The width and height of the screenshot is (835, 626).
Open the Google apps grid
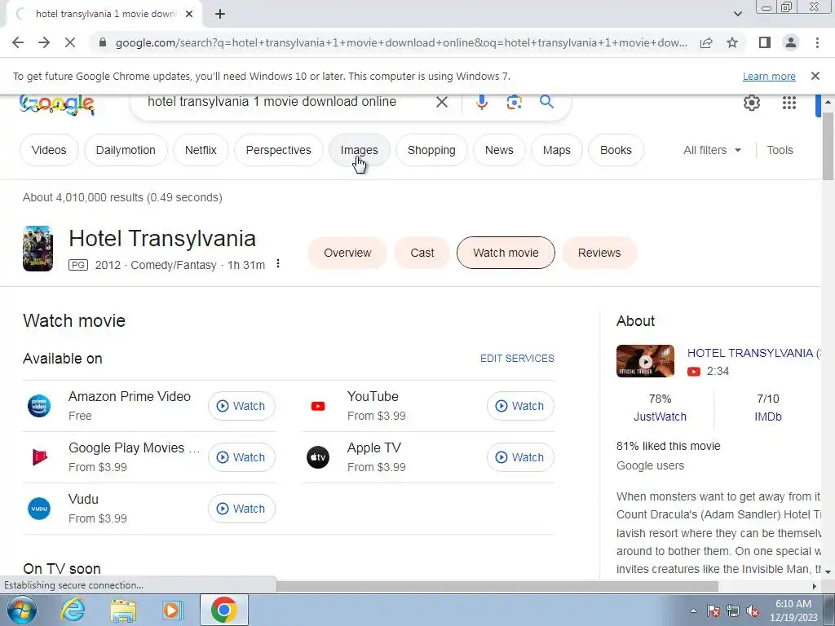(789, 103)
